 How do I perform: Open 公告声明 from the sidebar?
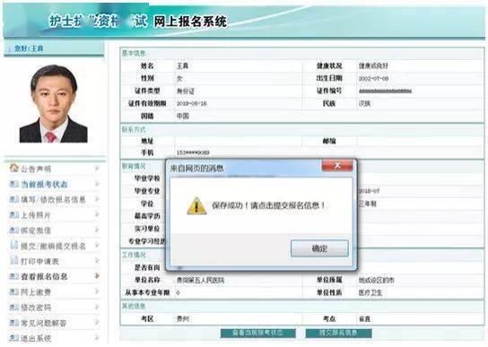pos(36,169)
